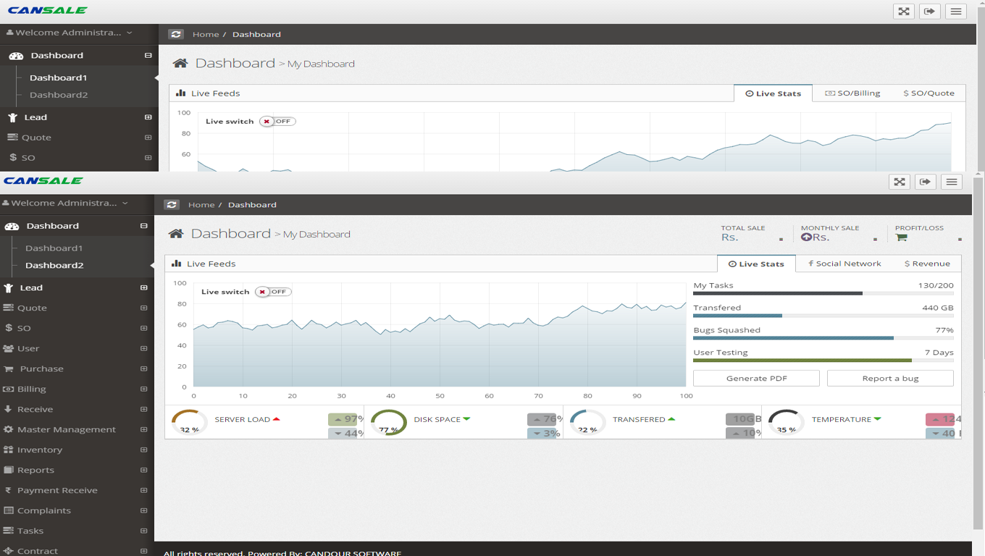Click fullscreen icon in the back Dashboard1 window
Image resolution: width=985 pixels, height=556 pixels.
pos(904,11)
